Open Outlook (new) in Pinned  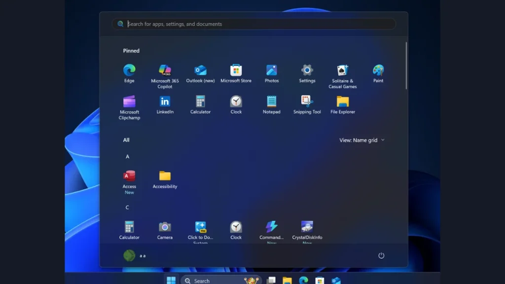tap(200, 74)
